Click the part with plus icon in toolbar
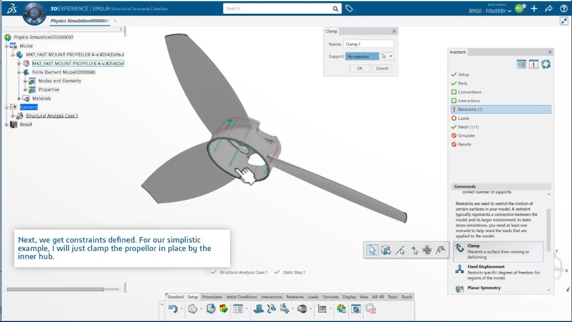The width and height of the screenshot is (572, 322). tap(284, 309)
